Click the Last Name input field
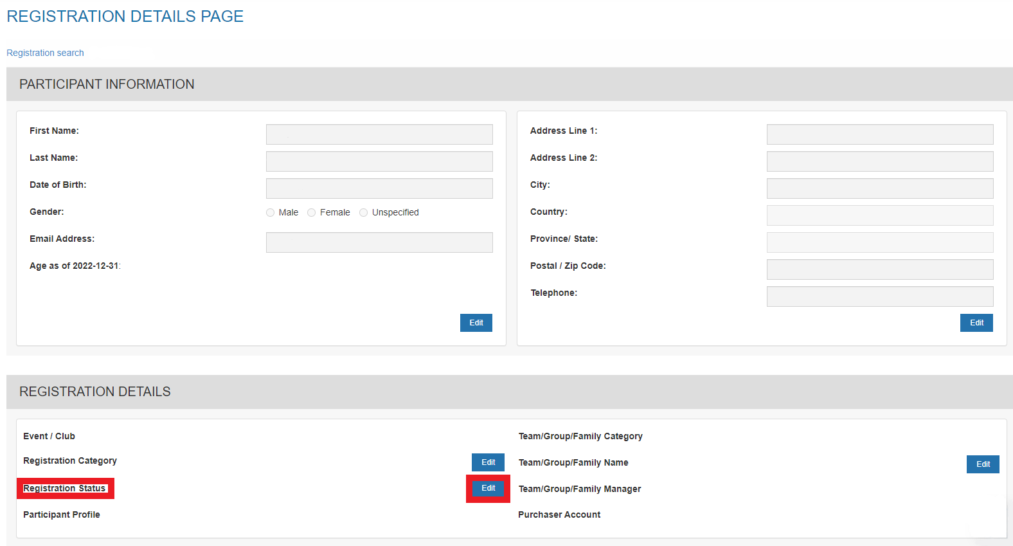Image resolution: width=1013 pixels, height=546 pixels. (x=379, y=161)
